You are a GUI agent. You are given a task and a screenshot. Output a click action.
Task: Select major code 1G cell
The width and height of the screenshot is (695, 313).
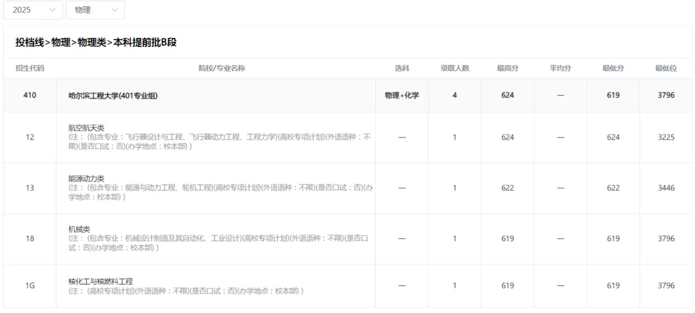pyautogui.click(x=30, y=285)
